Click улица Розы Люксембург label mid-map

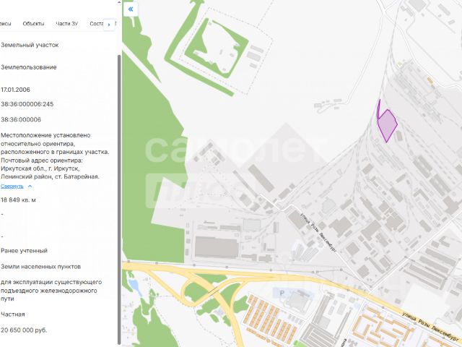click(x=318, y=232)
